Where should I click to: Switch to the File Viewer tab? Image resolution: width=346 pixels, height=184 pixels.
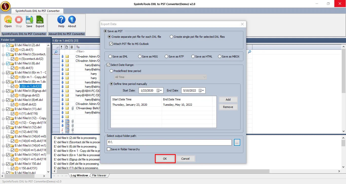point(99,175)
